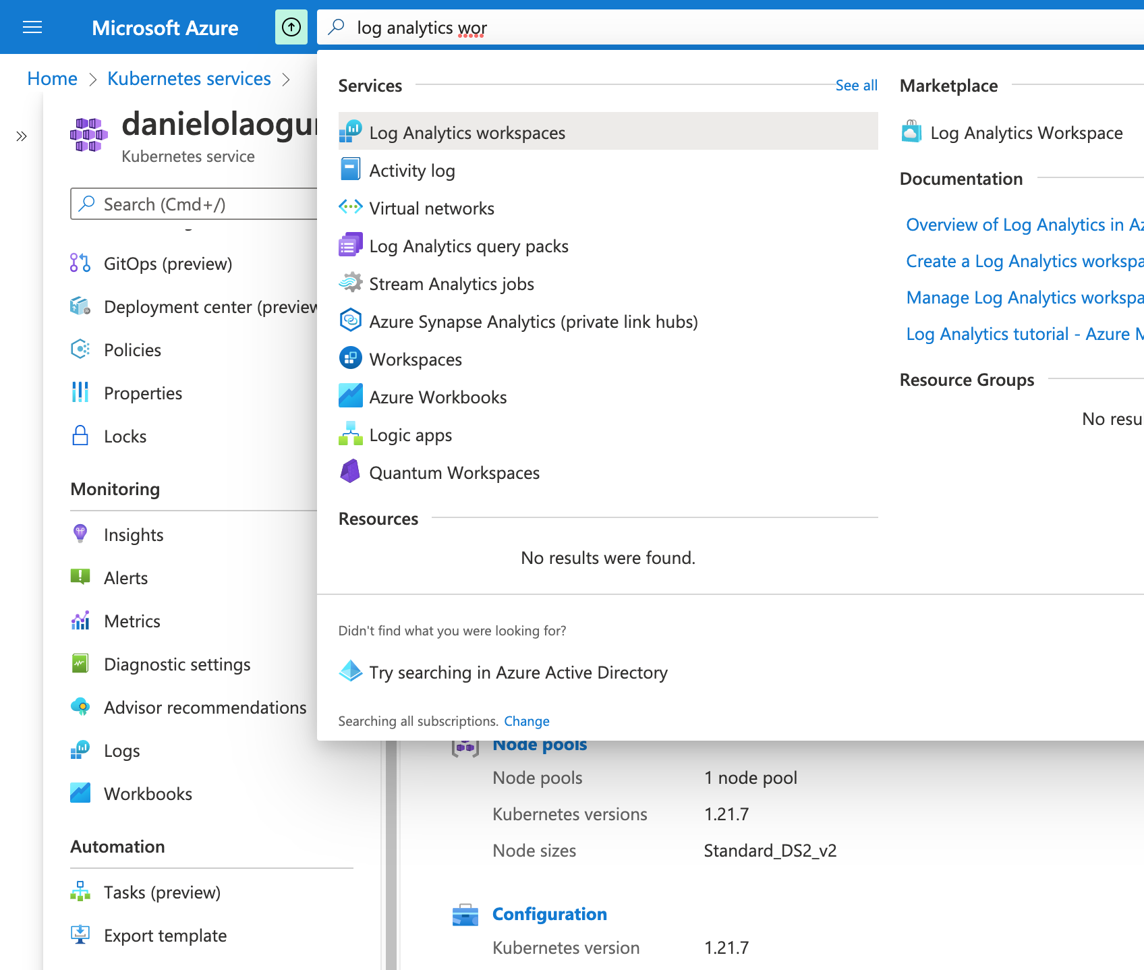This screenshot has height=970, width=1144.
Task: Open Kubernetes services breadcrumb link
Action: tap(189, 79)
